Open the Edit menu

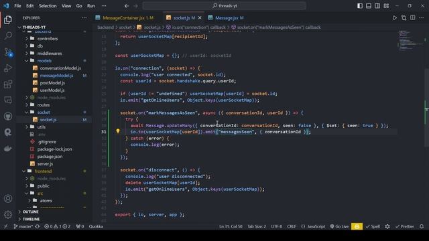tap(29, 6)
